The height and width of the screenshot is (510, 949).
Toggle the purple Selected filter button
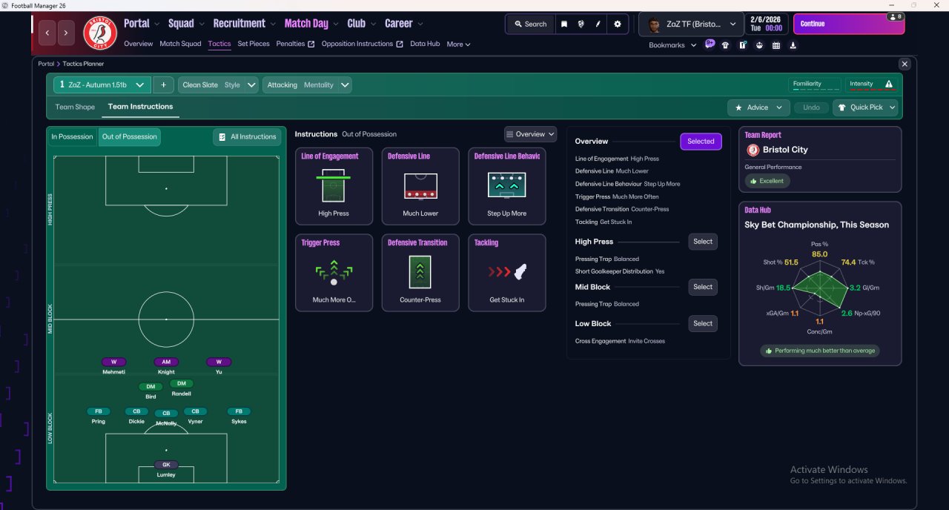(x=701, y=142)
